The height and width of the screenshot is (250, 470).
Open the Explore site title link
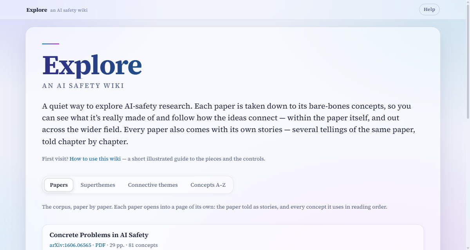point(37,10)
